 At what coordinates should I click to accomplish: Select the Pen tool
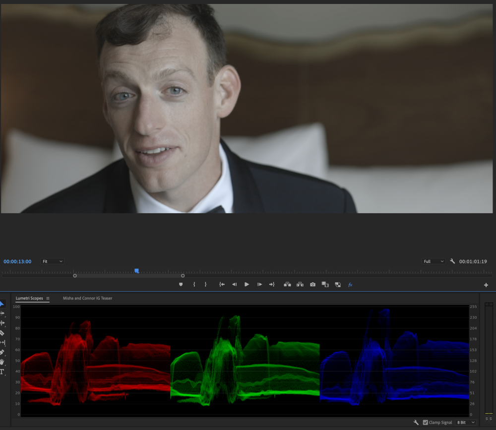[x=2, y=352]
